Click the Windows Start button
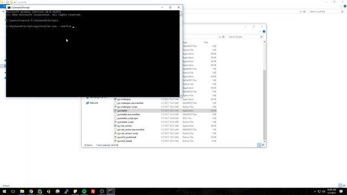 [4, 191]
